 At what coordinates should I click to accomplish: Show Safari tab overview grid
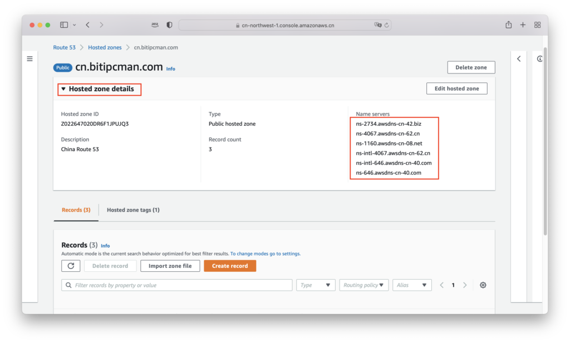tap(537, 25)
